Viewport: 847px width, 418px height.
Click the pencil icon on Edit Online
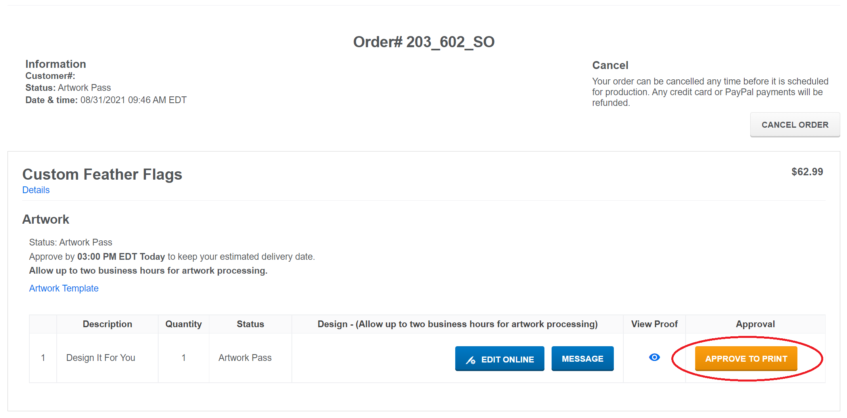coord(471,360)
